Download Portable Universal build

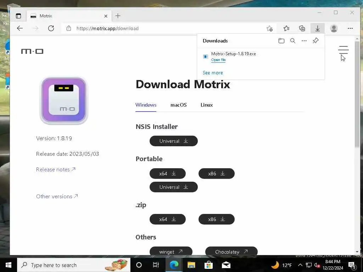click(174, 187)
